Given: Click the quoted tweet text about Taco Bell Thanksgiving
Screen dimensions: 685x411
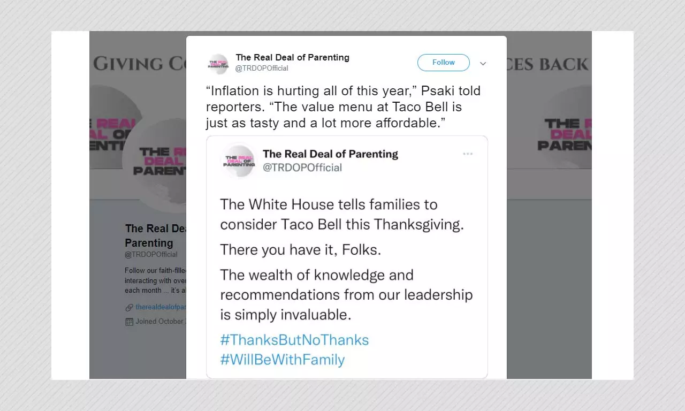Looking at the screenshot, I should coord(342,214).
